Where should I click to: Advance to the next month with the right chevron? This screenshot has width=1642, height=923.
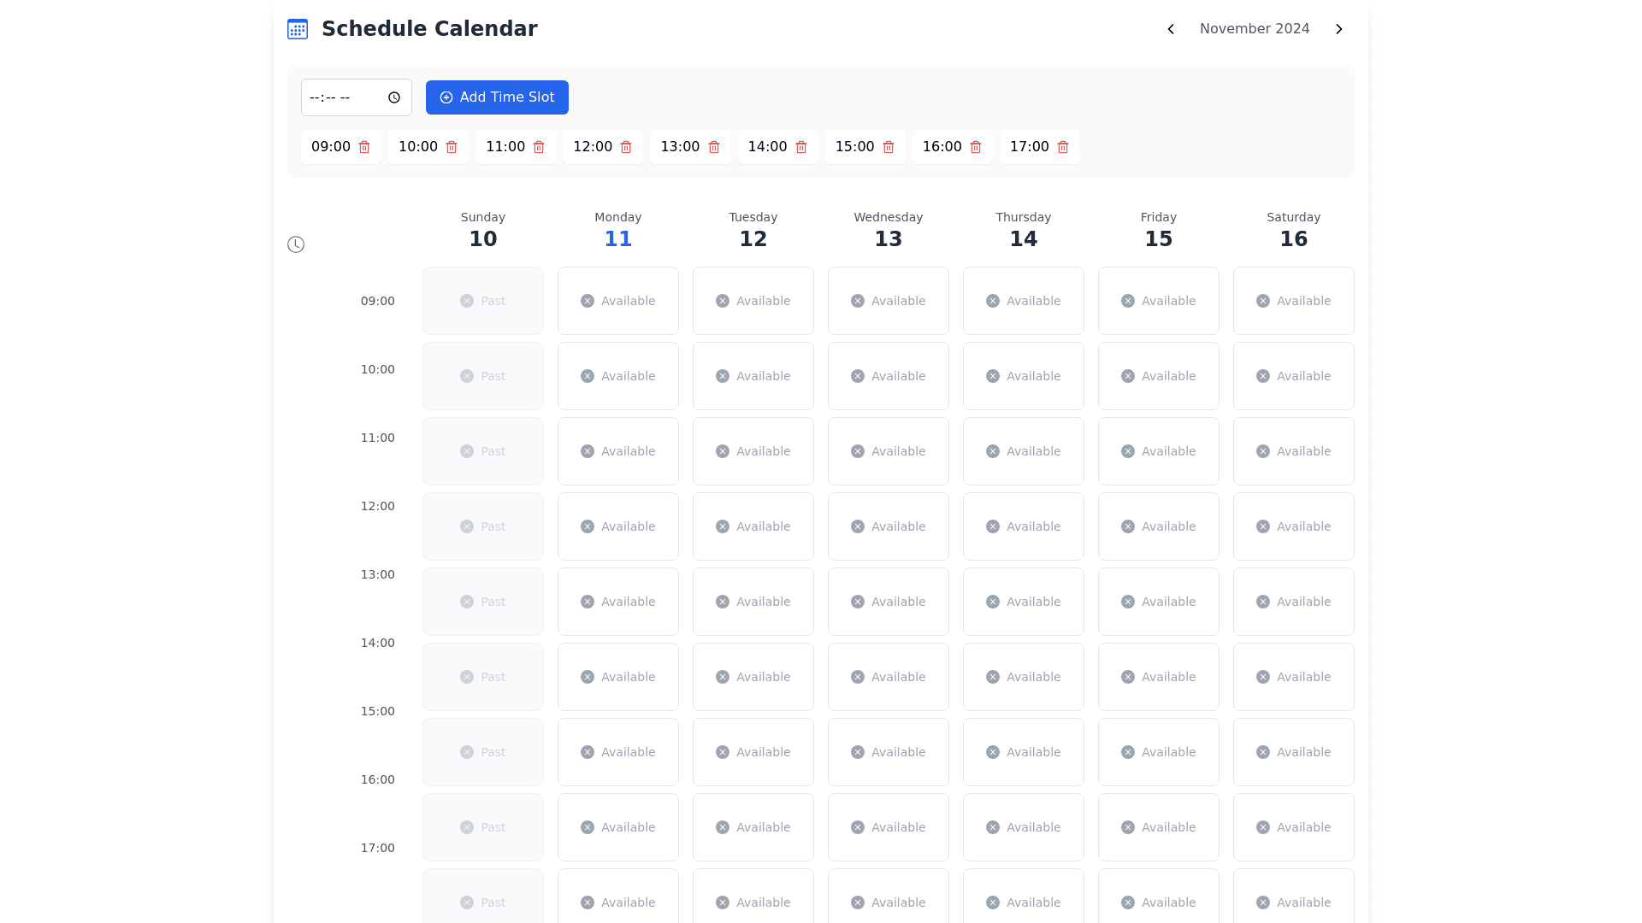1339,29
